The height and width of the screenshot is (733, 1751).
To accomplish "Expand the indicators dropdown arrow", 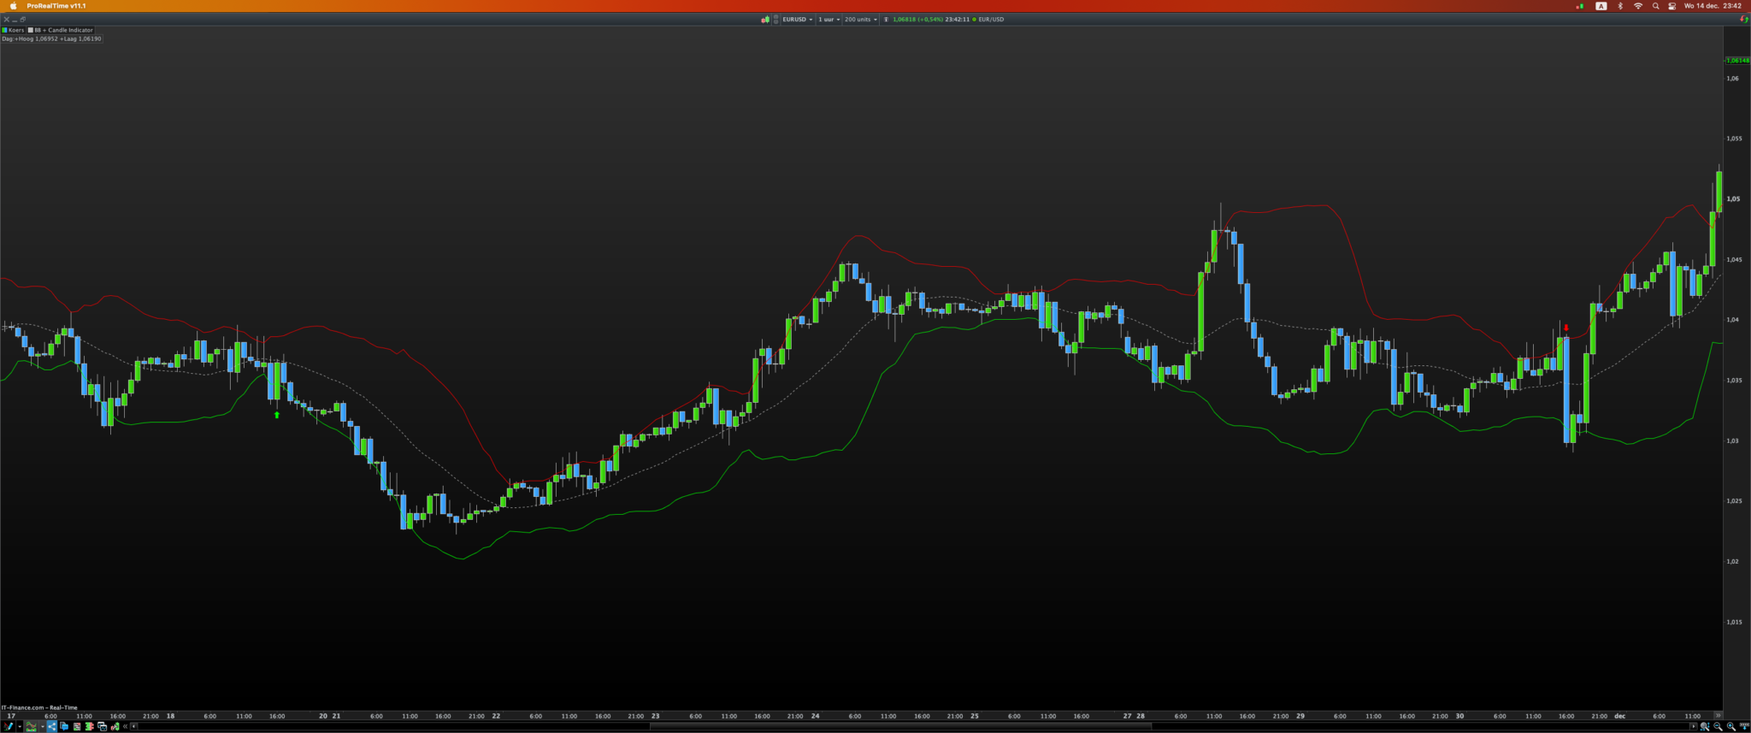I will pyautogui.click(x=43, y=726).
